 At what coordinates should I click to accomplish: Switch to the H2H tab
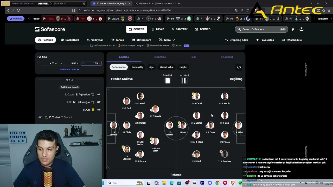point(193,57)
